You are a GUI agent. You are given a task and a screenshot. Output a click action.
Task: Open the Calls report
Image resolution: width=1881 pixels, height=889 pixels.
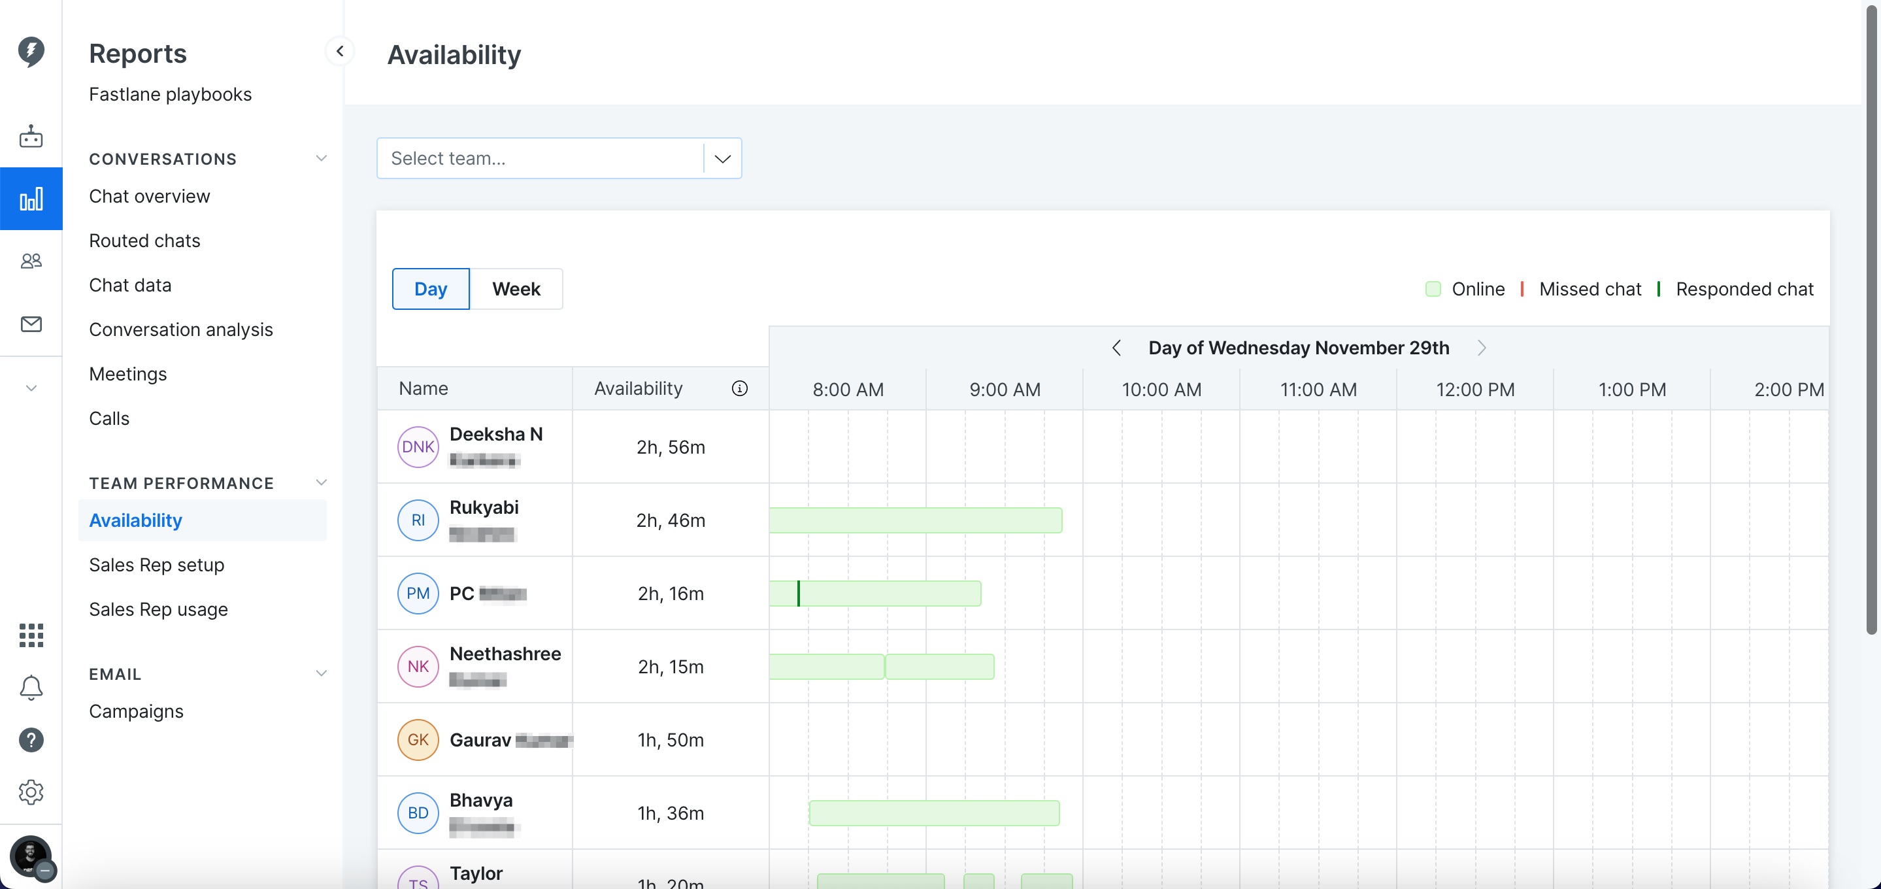pyautogui.click(x=108, y=418)
